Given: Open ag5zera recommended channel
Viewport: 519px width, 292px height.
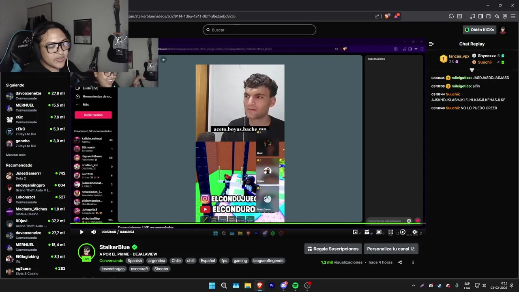Looking at the screenshot, I should pos(35,271).
